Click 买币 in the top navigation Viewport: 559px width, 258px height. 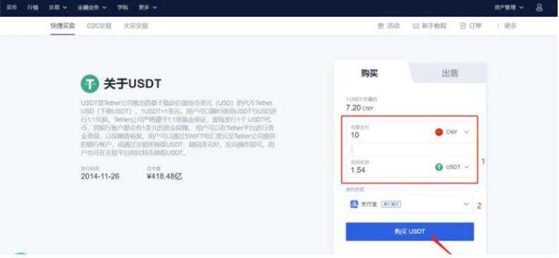click(11, 7)
